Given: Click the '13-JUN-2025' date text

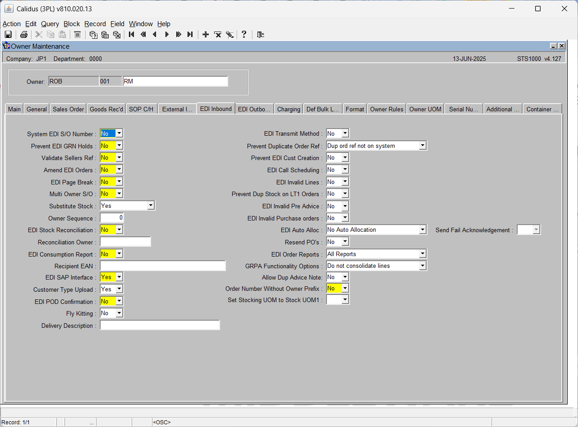Looking at the screenshot, I should coord(469,59).
